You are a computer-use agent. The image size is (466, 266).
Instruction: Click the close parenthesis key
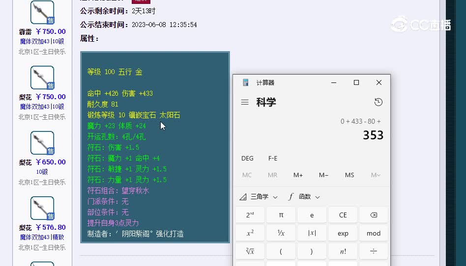tap(312, 251)
